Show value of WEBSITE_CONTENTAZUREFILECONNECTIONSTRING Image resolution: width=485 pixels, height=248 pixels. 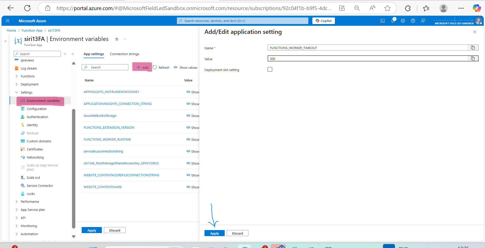[x=193, y=175]
